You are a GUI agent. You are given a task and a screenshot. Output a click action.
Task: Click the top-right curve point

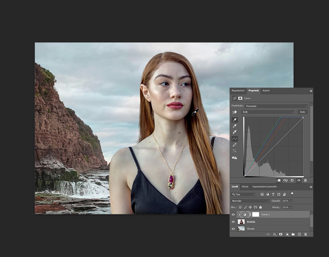click(303, 118)
